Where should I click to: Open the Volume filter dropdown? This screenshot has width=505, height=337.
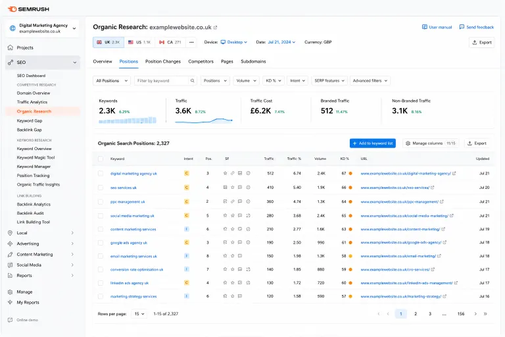click(x=246, y=80)
